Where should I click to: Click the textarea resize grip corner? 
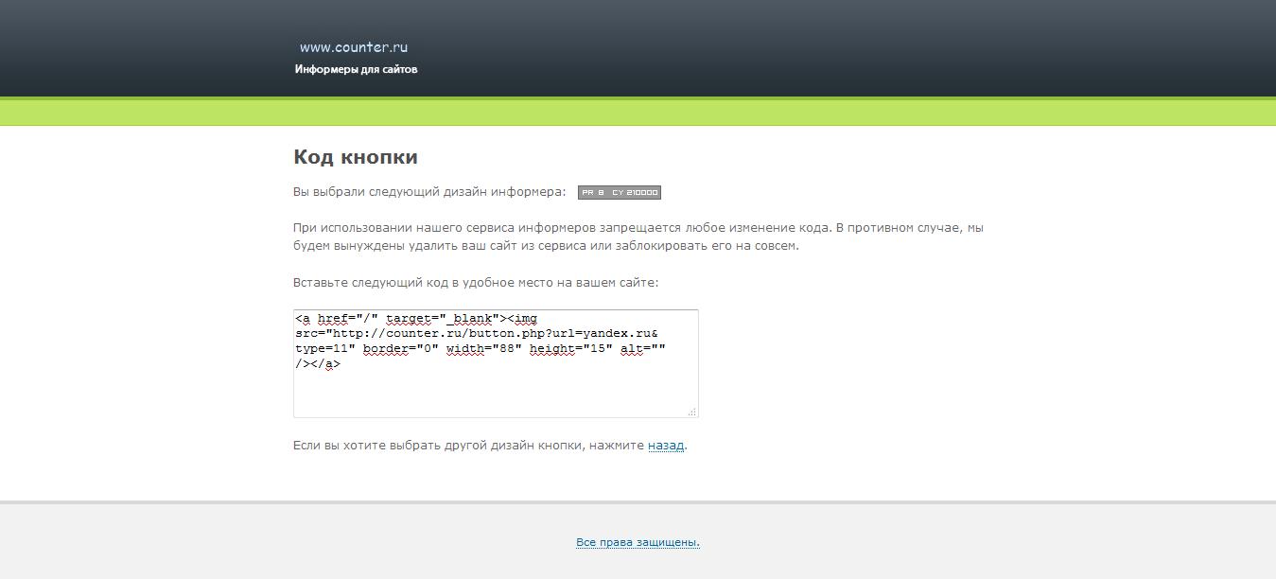[693, 412]
